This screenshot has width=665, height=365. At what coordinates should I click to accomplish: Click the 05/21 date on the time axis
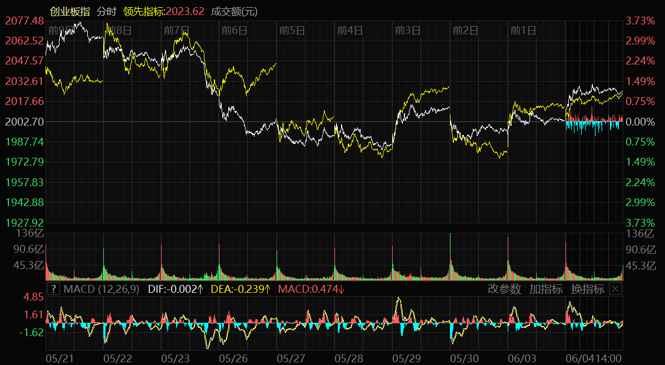[59, 359]
